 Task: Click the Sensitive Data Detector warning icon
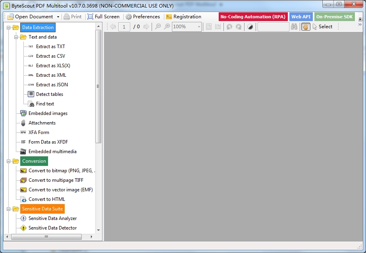(23, 228)
